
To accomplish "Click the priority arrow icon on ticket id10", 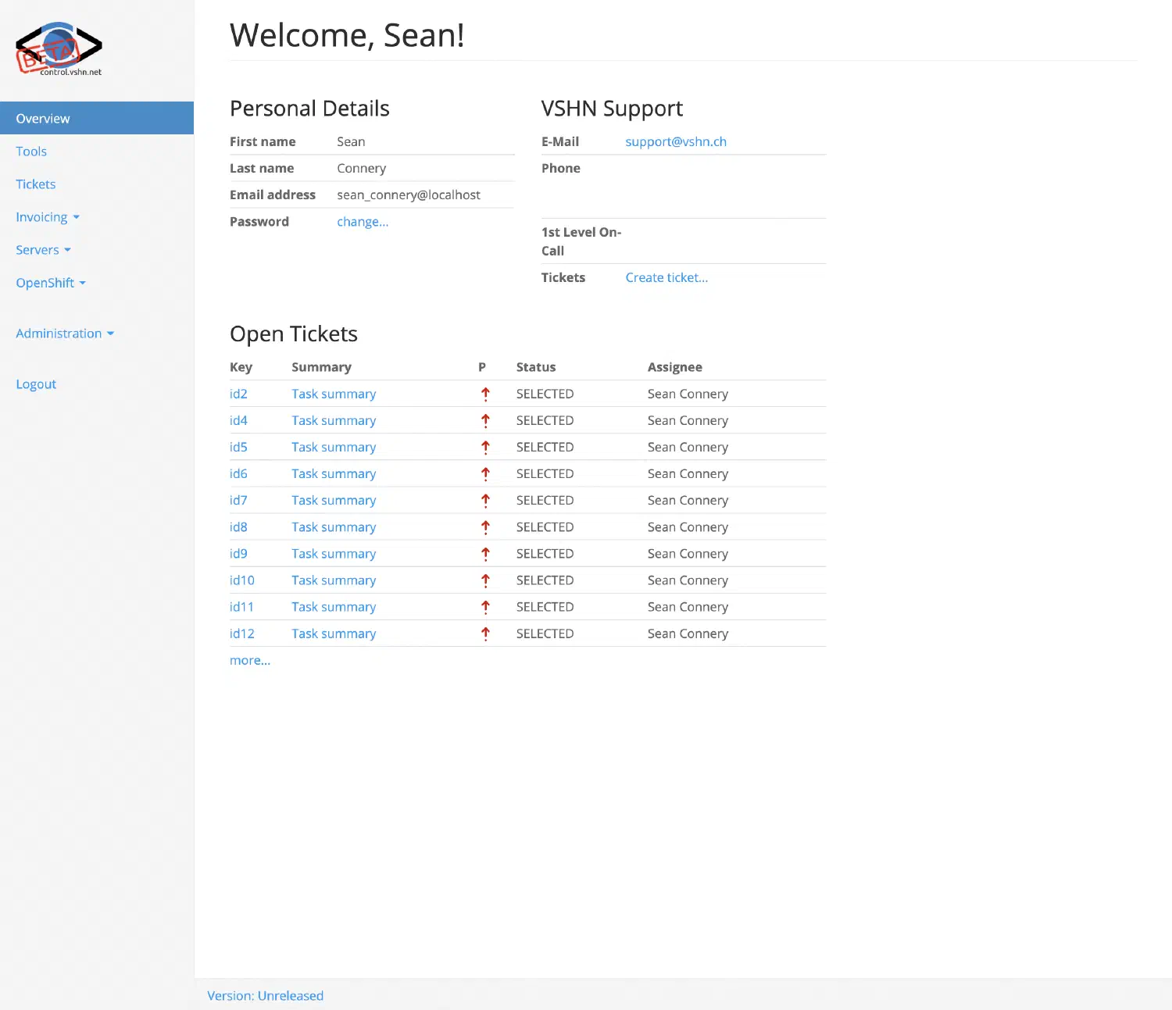I will [x=485, y=580].
